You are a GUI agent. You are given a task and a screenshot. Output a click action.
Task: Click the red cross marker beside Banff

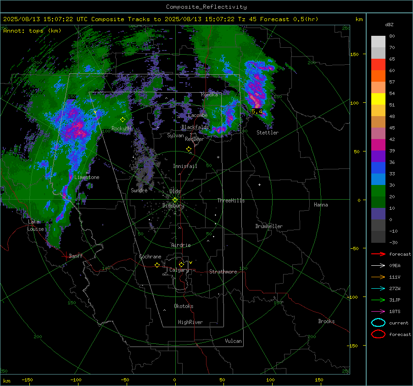point(65,256)
